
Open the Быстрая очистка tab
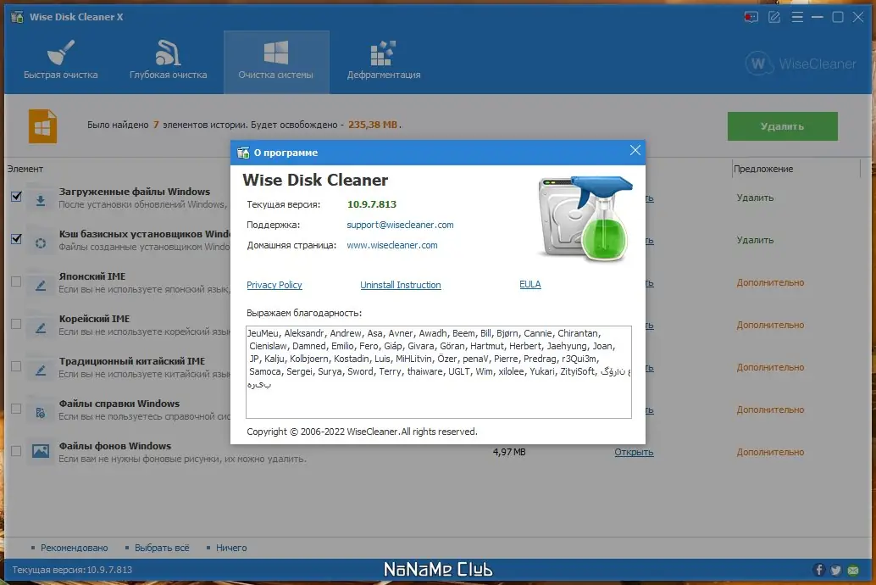(x=60, y=62)
